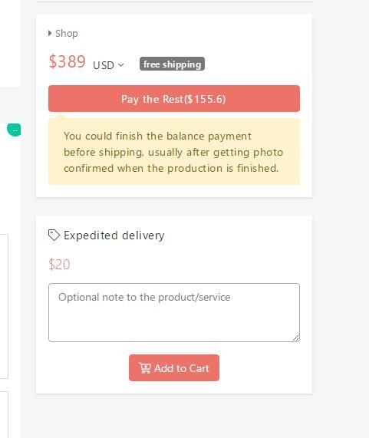Image resolution: width=369 pixels, height=438 pixels.
Task: Open the Expedited delivery title
Action: tap(114, 235)
